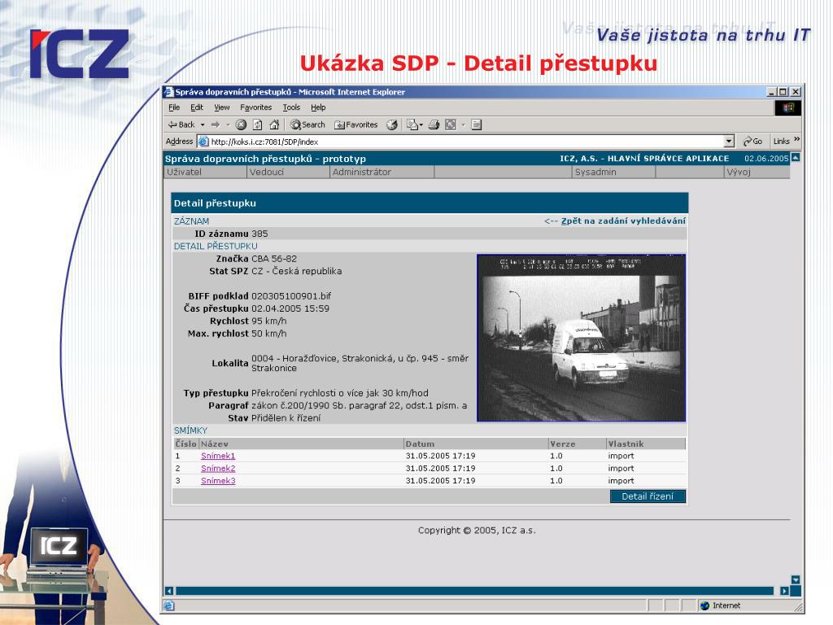This screenshot has height=625, width=833.
Task: Open the Forward button history dropdown arrow
Action: (x=228, y=125)
